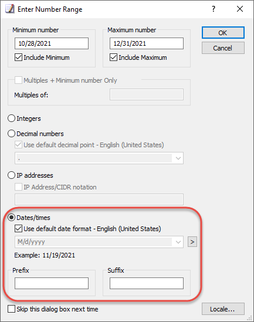Click the window resize grip corner
The image size is (254, 322).
(249, 318)
